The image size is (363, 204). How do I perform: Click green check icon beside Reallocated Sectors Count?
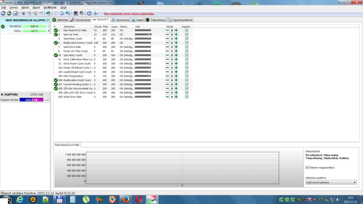coord(56,43)
